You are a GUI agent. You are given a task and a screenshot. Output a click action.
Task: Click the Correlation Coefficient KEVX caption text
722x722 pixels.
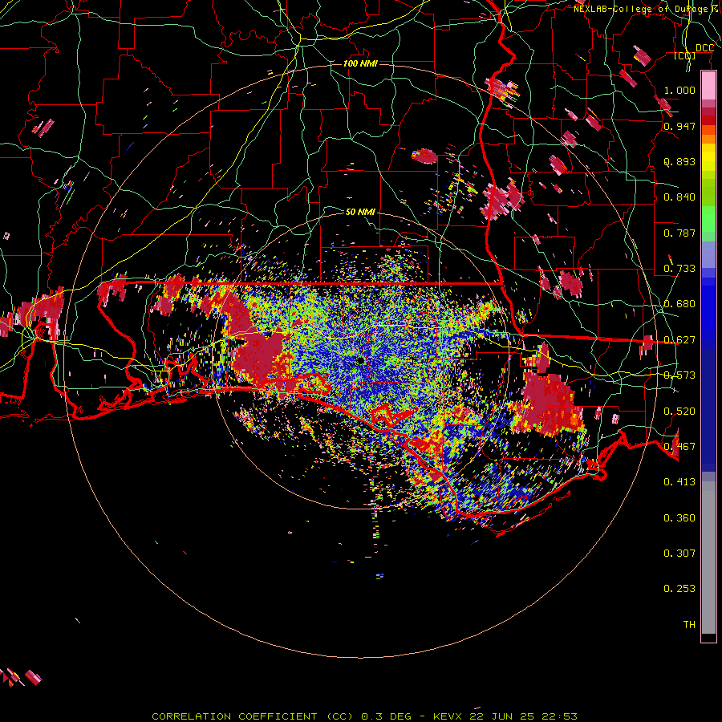point(364,716)
